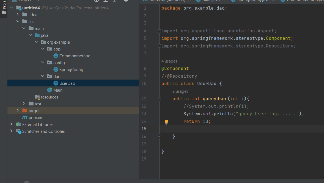Click the yellow light bulb quick-fix icon
The image size is (324, 183).
pyautogui.click(x=166, y=122)
